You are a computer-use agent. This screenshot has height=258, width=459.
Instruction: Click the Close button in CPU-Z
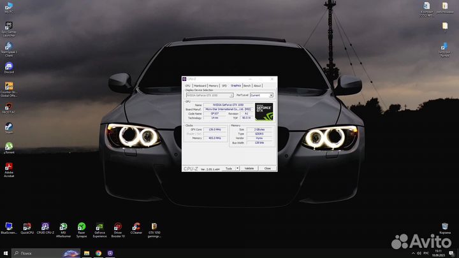pyautogui.click(x=267, y=168)
